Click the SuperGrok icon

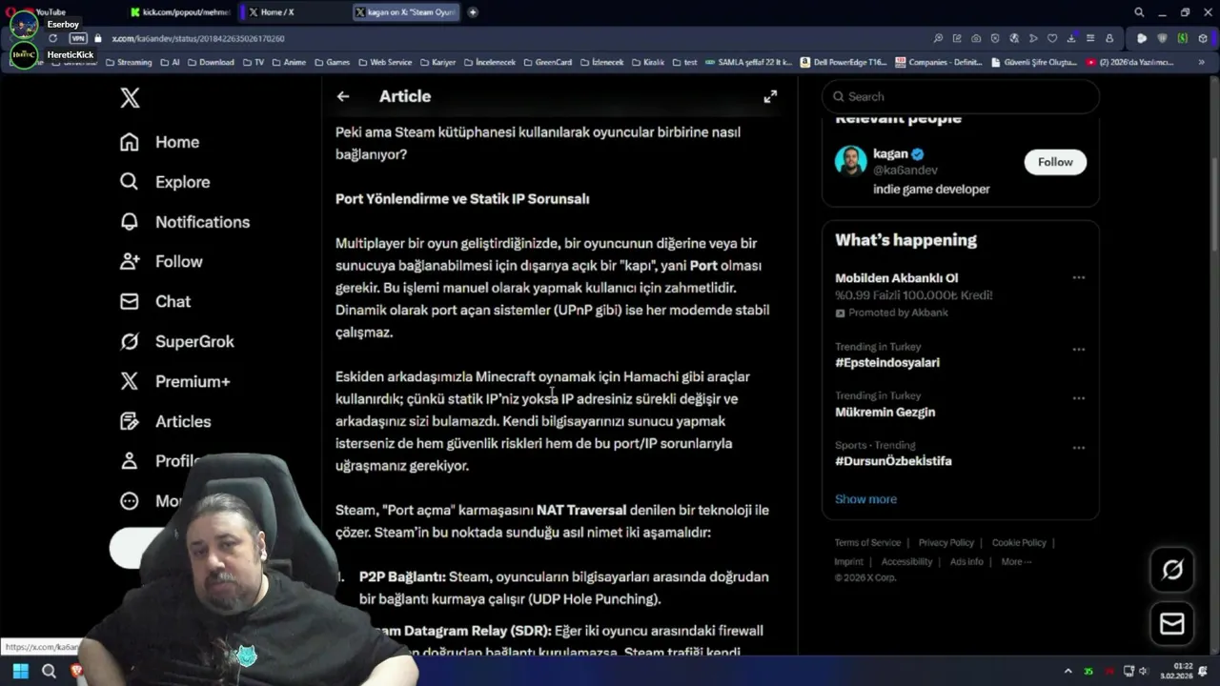tap(130, 341)
